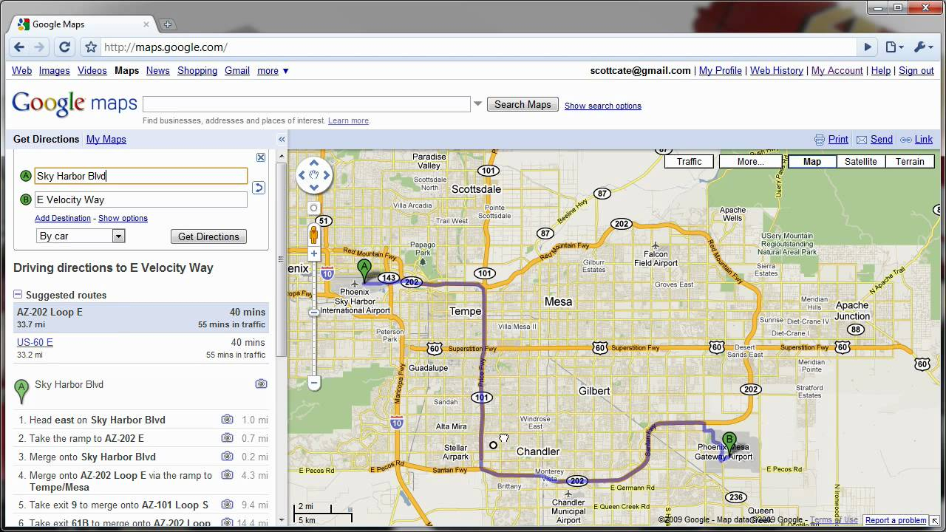Click the Add Destination link
This screenshot has width=946, height=532.
63,219
